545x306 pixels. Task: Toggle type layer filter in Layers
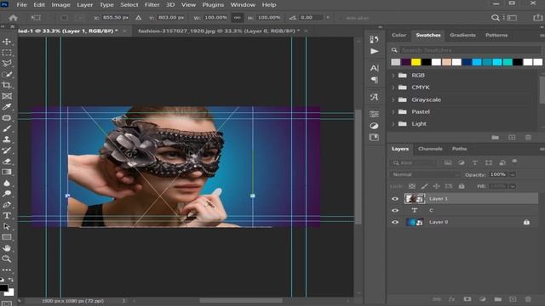point(475,162)
